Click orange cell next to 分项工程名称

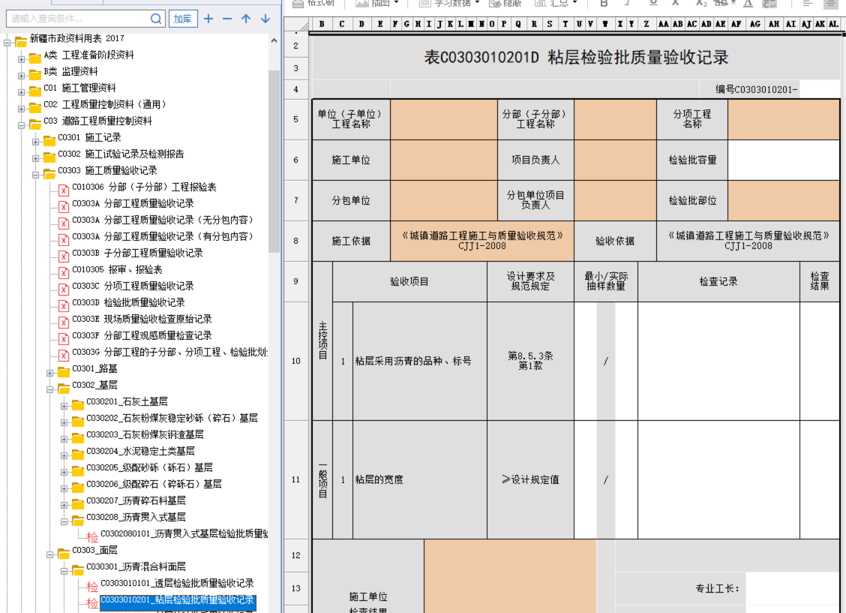[x=783, y=119]
